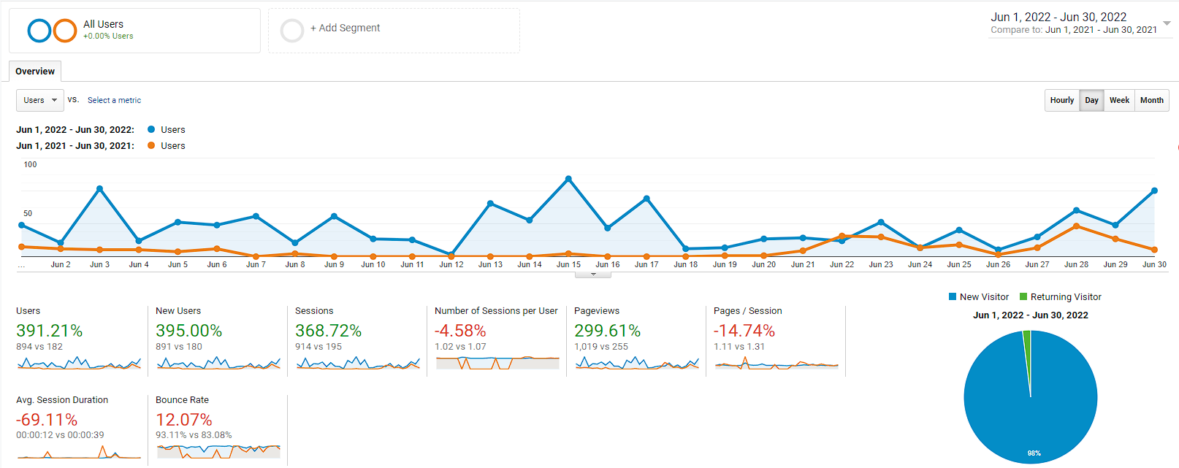Switch chart granularity to Hourly
1179x468 pixels.
(x=1061, y=100)
